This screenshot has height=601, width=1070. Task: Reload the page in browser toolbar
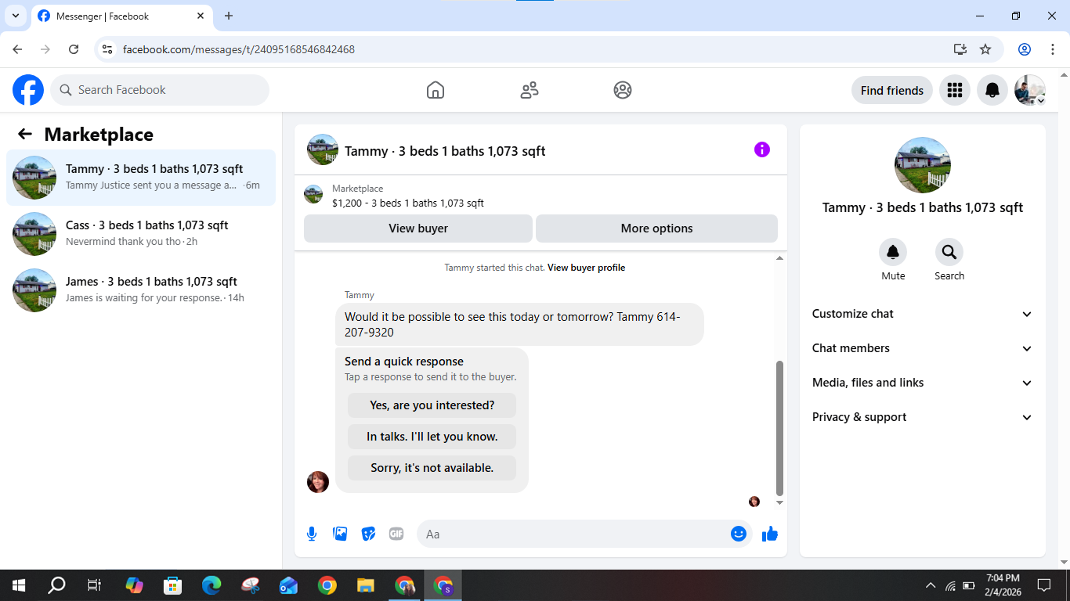pos(74,49)
